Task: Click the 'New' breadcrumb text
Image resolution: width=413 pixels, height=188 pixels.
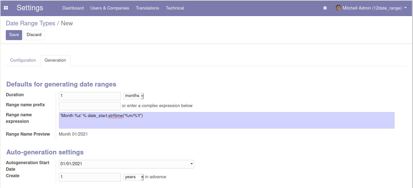Action: (x=67, y=23)
